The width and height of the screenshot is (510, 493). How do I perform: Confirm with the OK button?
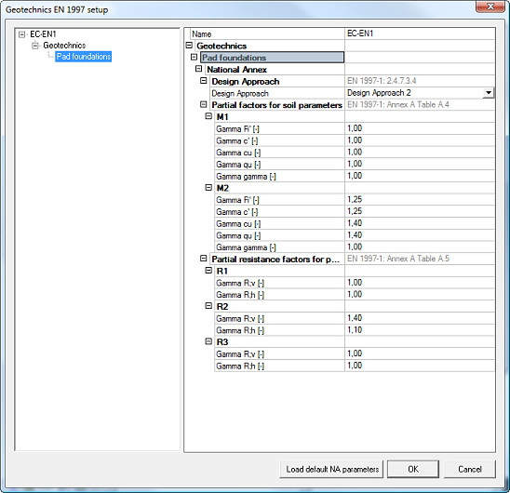pos(413,469)
